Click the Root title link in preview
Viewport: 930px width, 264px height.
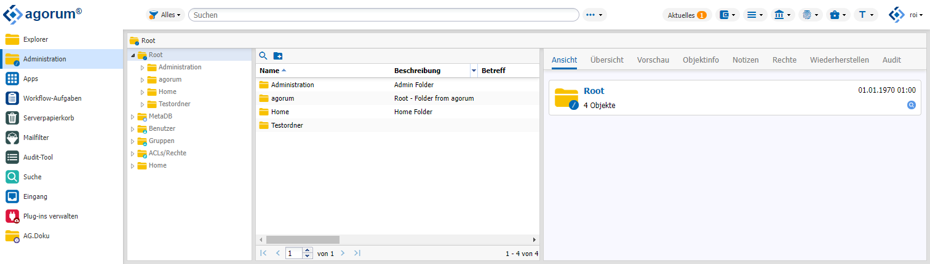[x=594, y=91]
